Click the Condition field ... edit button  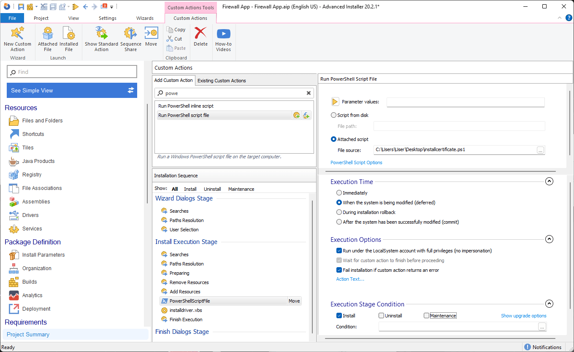coord(542,327)
